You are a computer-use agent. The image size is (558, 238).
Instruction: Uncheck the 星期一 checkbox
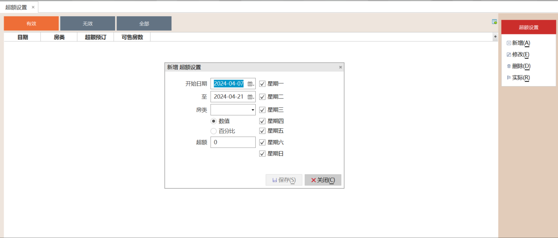(x=262, y=84)
